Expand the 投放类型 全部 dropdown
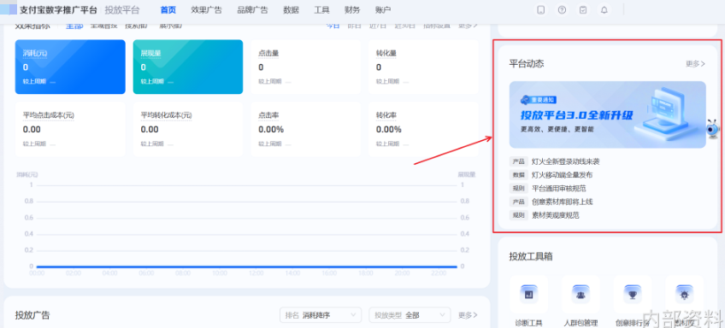This screenshot has width=725, height=328. click(410, 315)
